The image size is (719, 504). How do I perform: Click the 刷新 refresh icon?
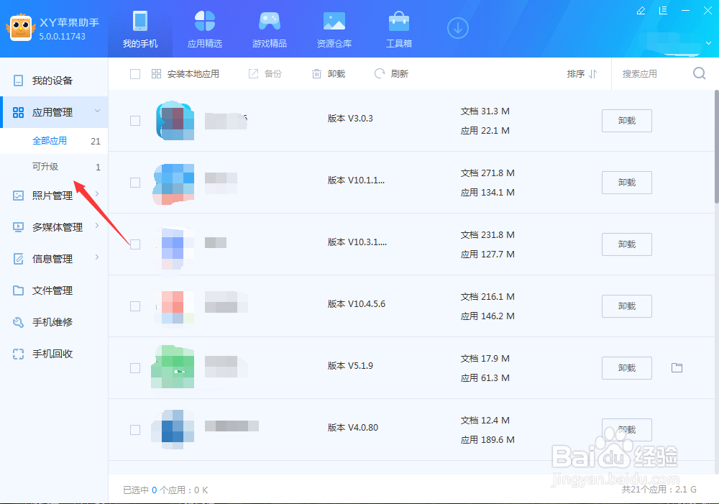point(379,73)
